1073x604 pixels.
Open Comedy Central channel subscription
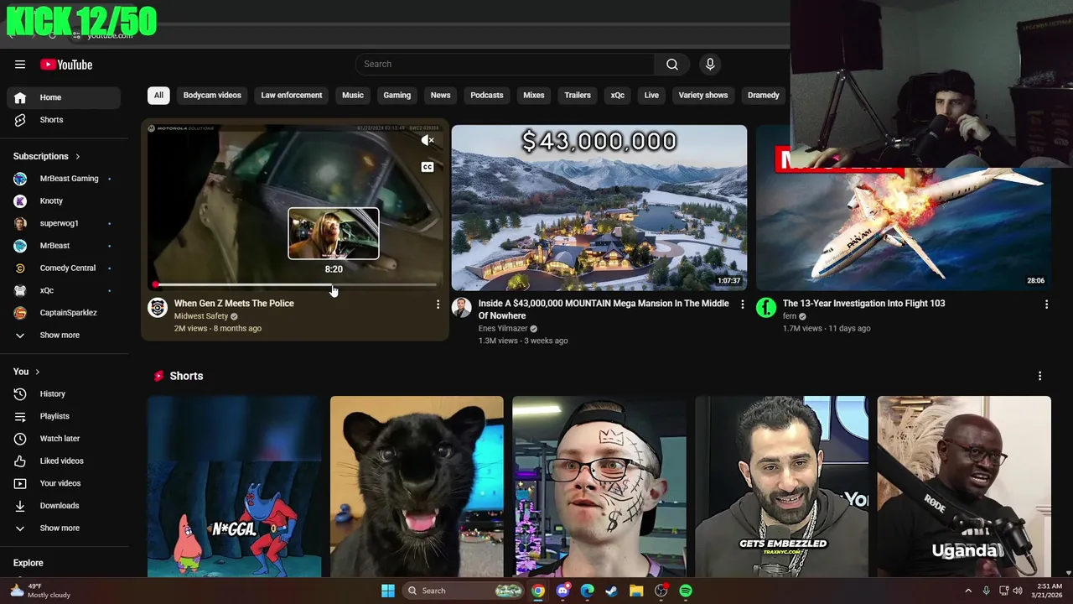tap(64, 268)
